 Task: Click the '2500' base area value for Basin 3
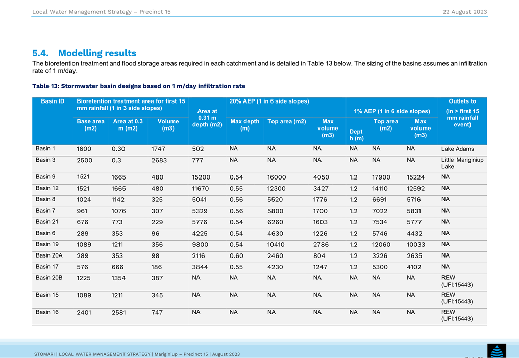point(84,161)
